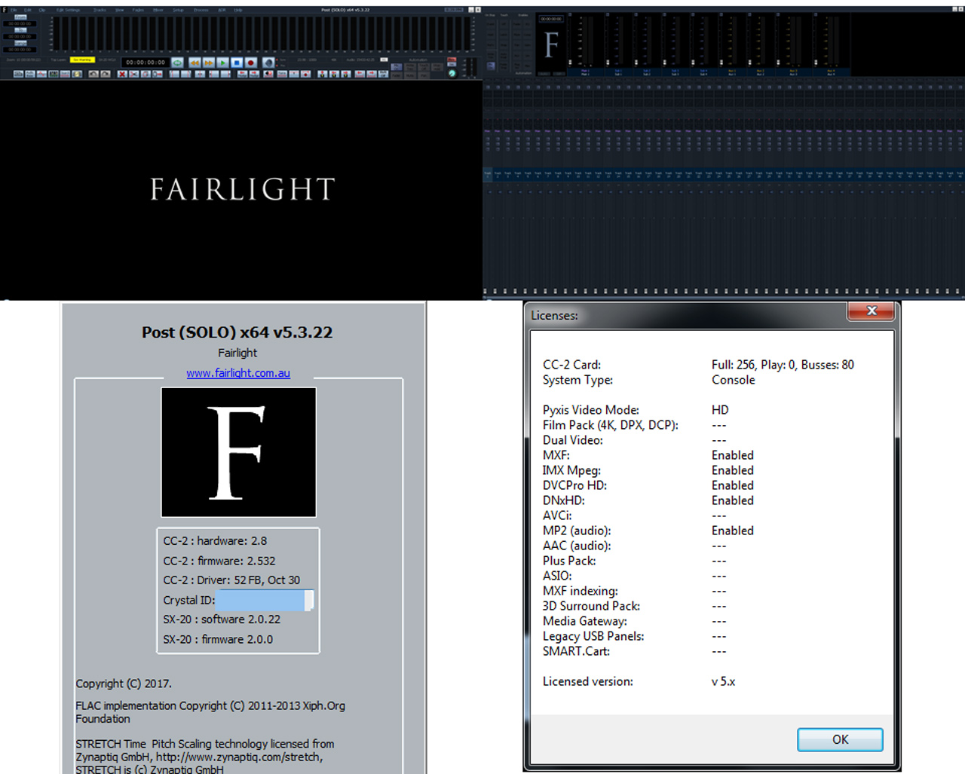Open the Fades menu
The width and height of the screenshot is (965, 774).
pos(138,10)
